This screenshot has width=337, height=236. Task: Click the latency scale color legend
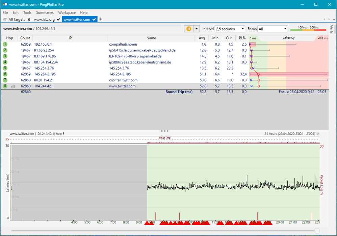coord(309,29)
